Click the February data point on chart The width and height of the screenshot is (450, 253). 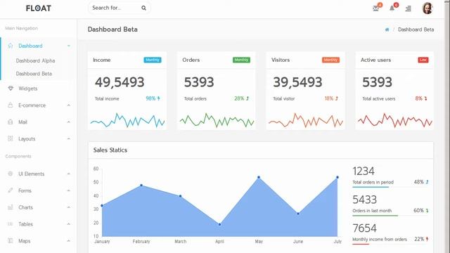click(141, 186)
